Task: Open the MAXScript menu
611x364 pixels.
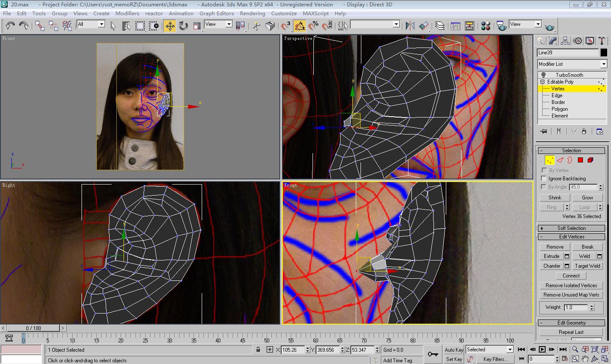Action: coord(315,13)
